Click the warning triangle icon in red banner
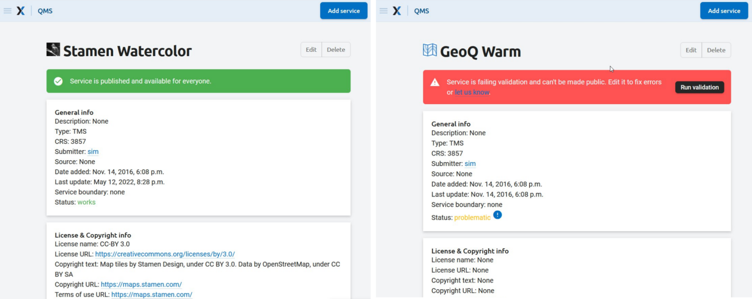 (x=435, y=83)
